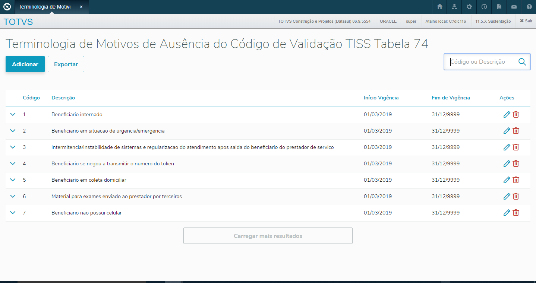Viewport: 536px width, 283px height.
Task: Edit the Material para exames row
Action: tap(507, 196)
